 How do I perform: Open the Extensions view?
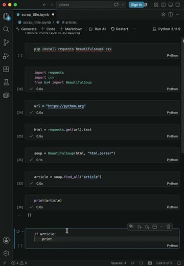pyautogui.click(x=6, y=69)
